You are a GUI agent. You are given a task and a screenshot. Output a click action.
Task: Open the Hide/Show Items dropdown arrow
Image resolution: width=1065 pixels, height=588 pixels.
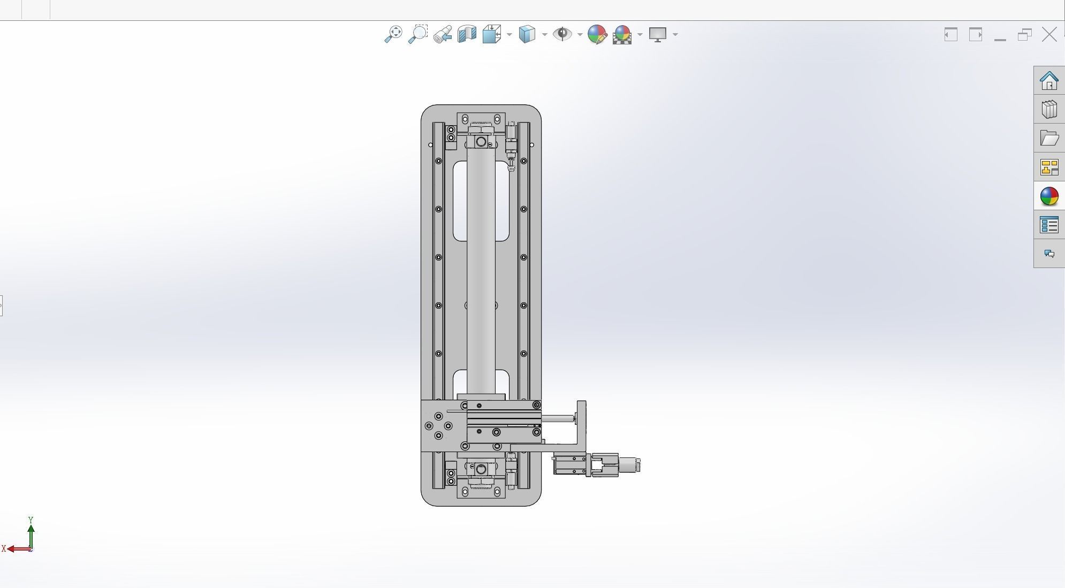[x=580, y=35]
